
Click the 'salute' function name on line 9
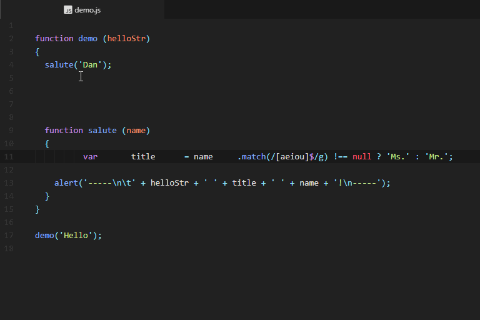102,131
